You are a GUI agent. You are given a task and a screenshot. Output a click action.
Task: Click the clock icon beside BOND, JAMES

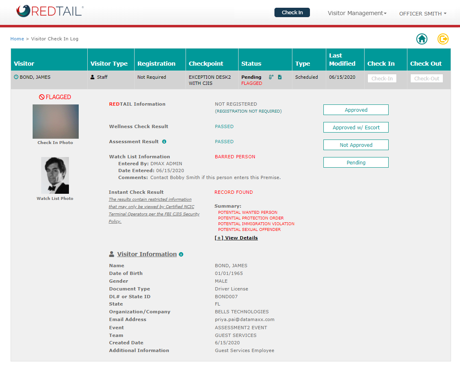[16, 77]
